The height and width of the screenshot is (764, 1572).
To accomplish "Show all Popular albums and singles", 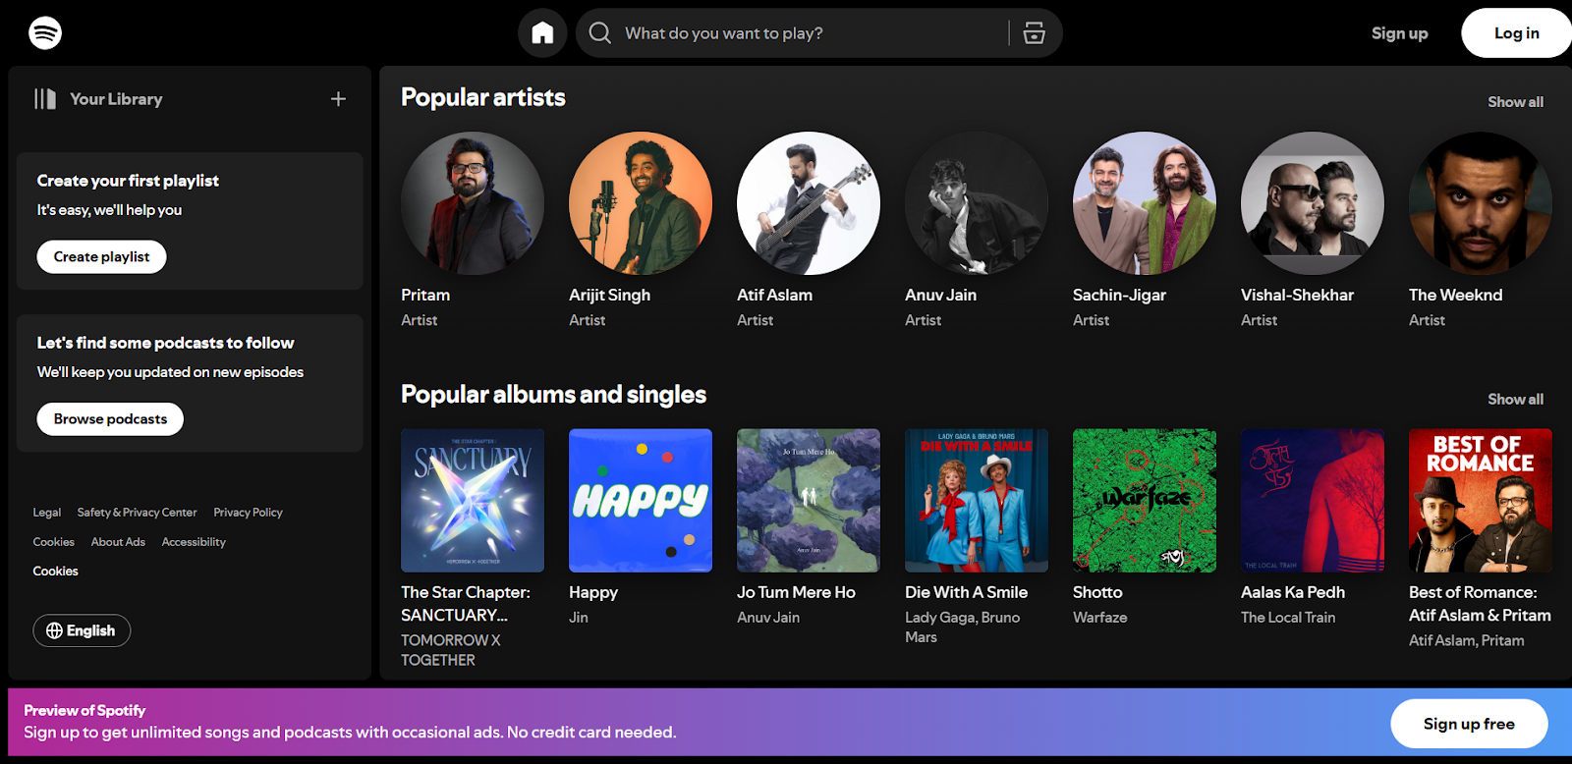I will click(1515, 400).
